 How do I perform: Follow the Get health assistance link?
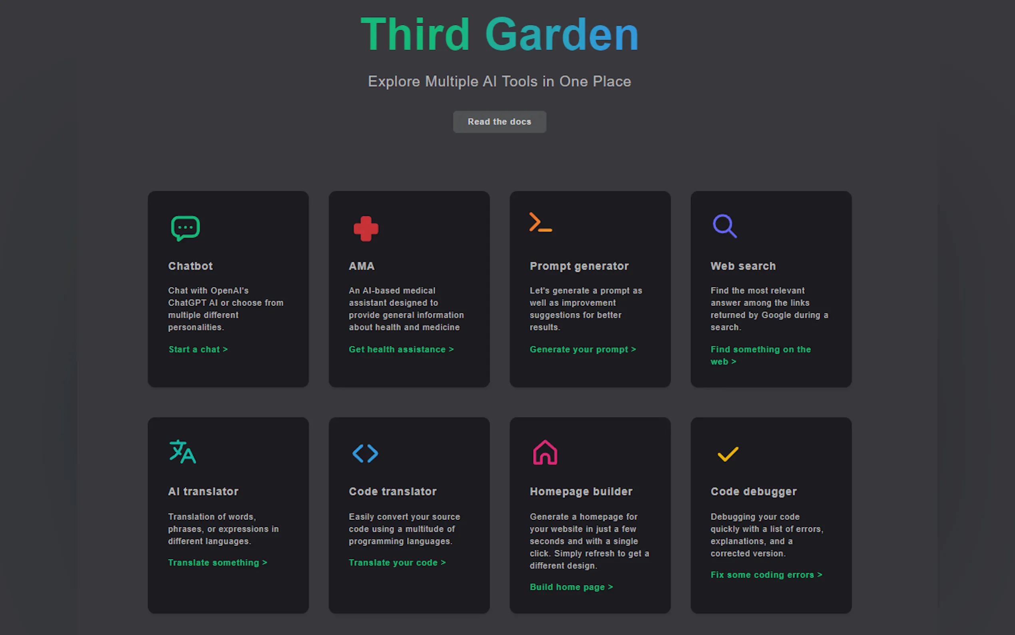(401, 349)
